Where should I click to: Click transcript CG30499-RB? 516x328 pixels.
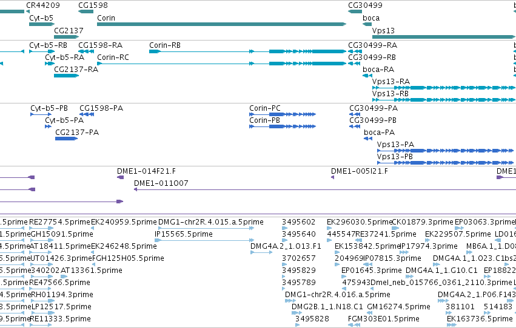(354, 64)
